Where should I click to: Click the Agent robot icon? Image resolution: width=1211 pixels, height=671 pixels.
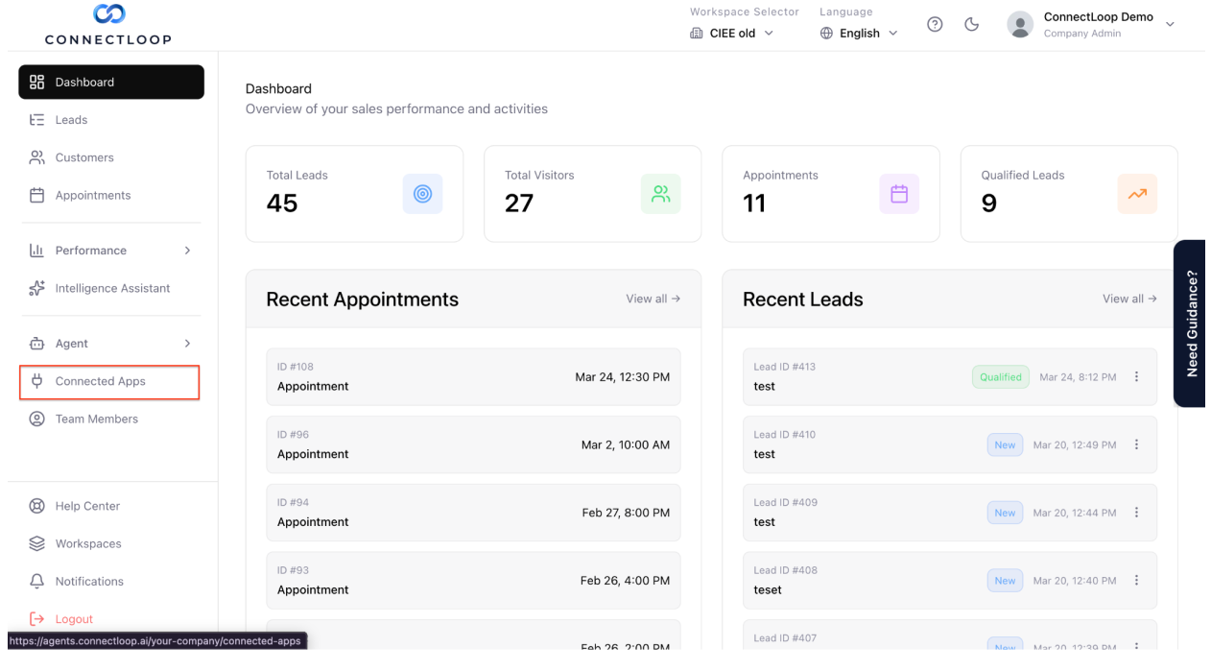(x=37, y=344)
